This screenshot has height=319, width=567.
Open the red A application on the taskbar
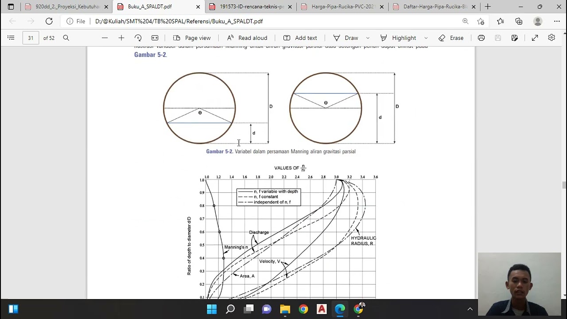(322, 309)
